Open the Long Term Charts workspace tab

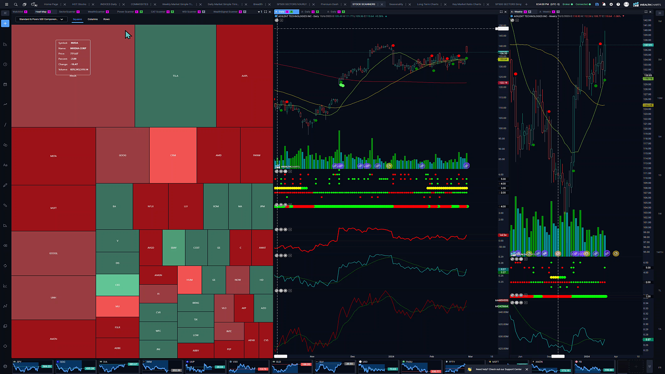point(427,5)
